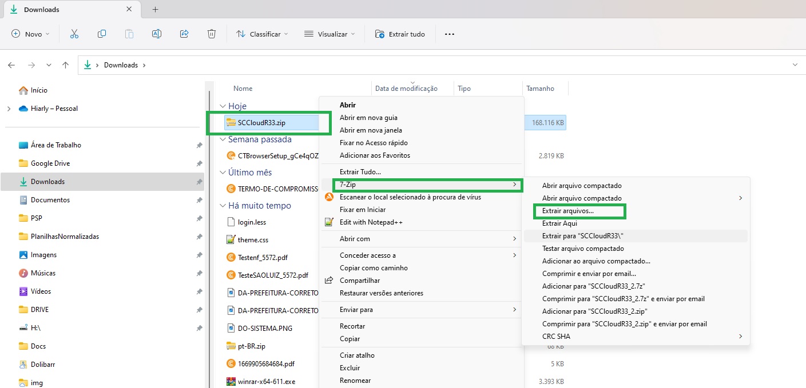The width and height of the screenshot is (806, 388).
Task: Click the Share icon in toolbar
Action: coord(184,34)
